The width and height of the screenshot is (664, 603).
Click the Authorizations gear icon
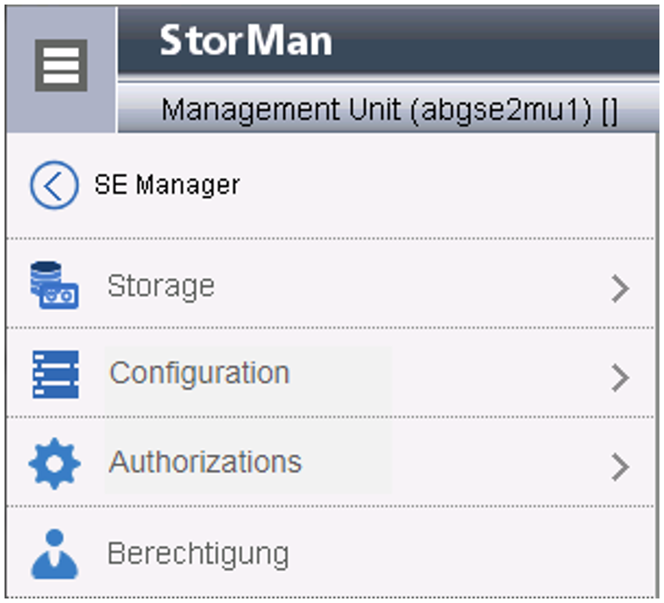click(54, 463)
